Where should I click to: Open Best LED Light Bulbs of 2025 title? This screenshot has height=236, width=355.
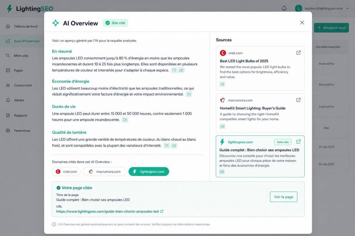[x=244, y=61]
